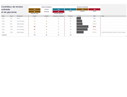Select the medication note cell in Notes

point(113,32)
